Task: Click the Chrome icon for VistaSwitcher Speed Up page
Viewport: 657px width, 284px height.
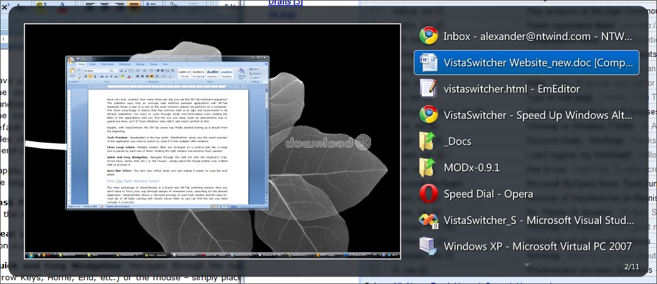Action: click(429, 115)
